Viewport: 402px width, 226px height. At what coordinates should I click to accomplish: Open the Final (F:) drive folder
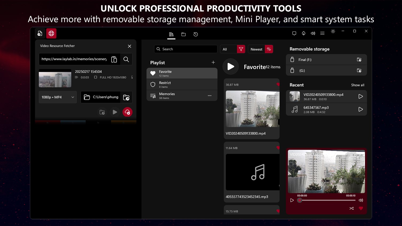(x=359, y=60)
